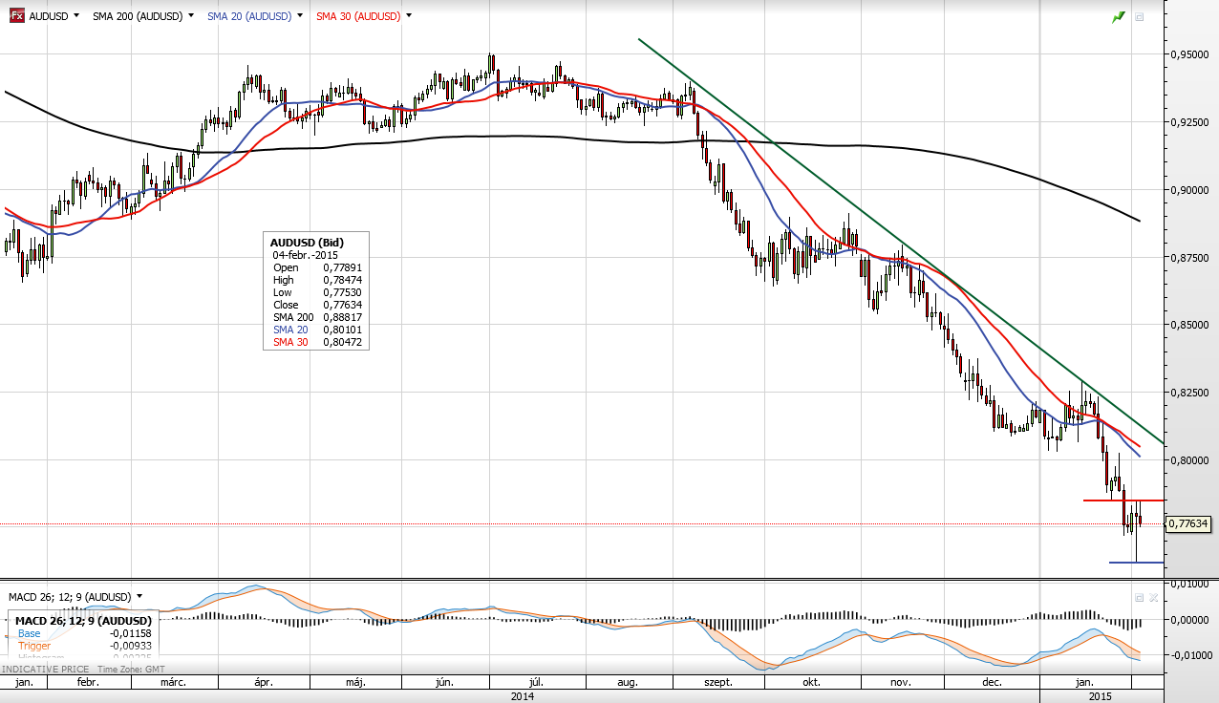
Task: Click the dec. month on time axis
Action: pyautogui.click(x=991, y=683)
